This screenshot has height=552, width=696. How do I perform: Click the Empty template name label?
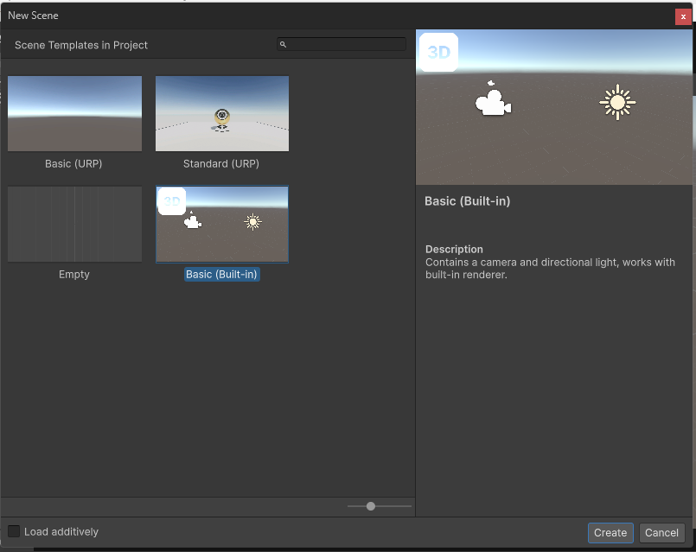(74, 274)
